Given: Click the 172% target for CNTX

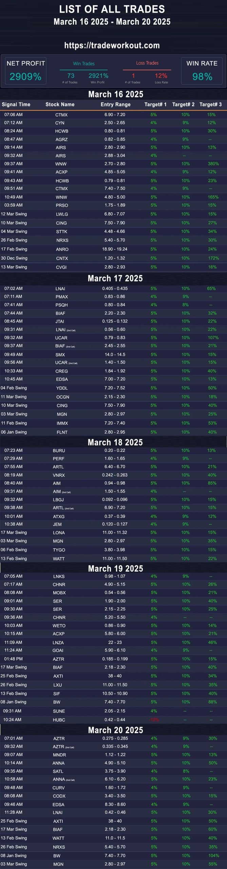Looking at the screenshot, I should point(213,258).
